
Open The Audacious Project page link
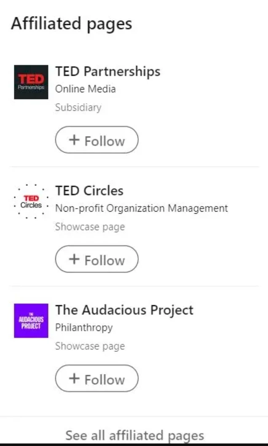click(x=124, y=310)
